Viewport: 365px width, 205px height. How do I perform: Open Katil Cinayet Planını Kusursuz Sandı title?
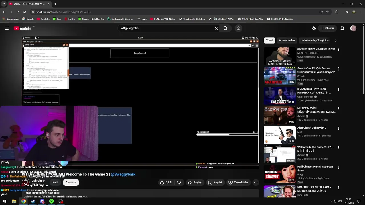pyautogui.click(x=315, y=169)
